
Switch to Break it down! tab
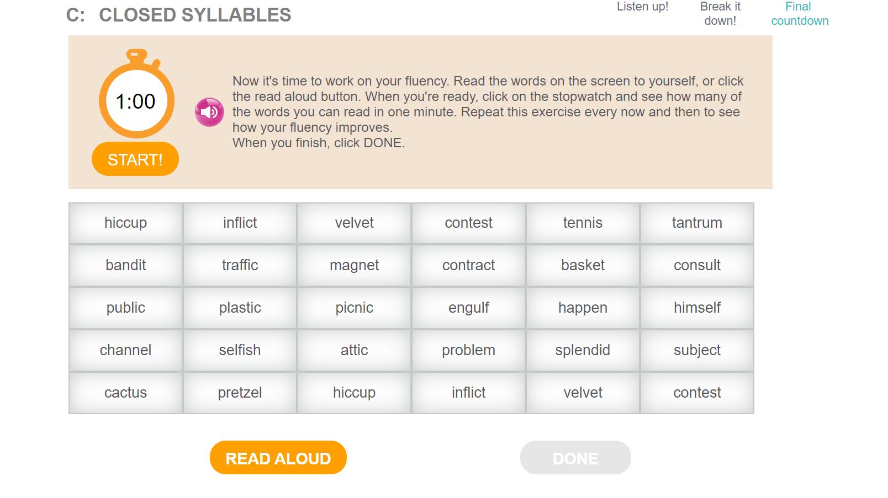point(720,14)
